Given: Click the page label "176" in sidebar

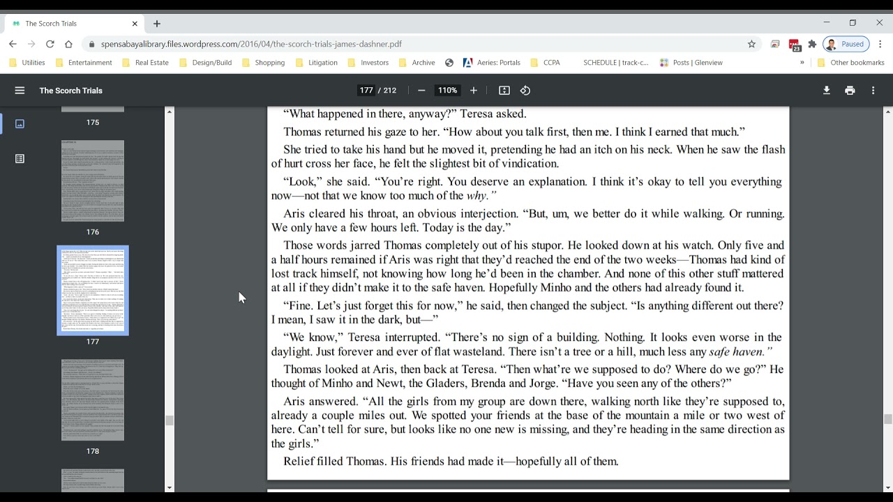Looking at the screenshot, I should [x=93, y=232].
